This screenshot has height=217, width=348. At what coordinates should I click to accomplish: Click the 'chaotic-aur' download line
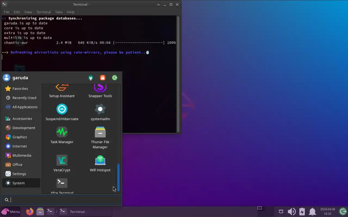(90, 43)
